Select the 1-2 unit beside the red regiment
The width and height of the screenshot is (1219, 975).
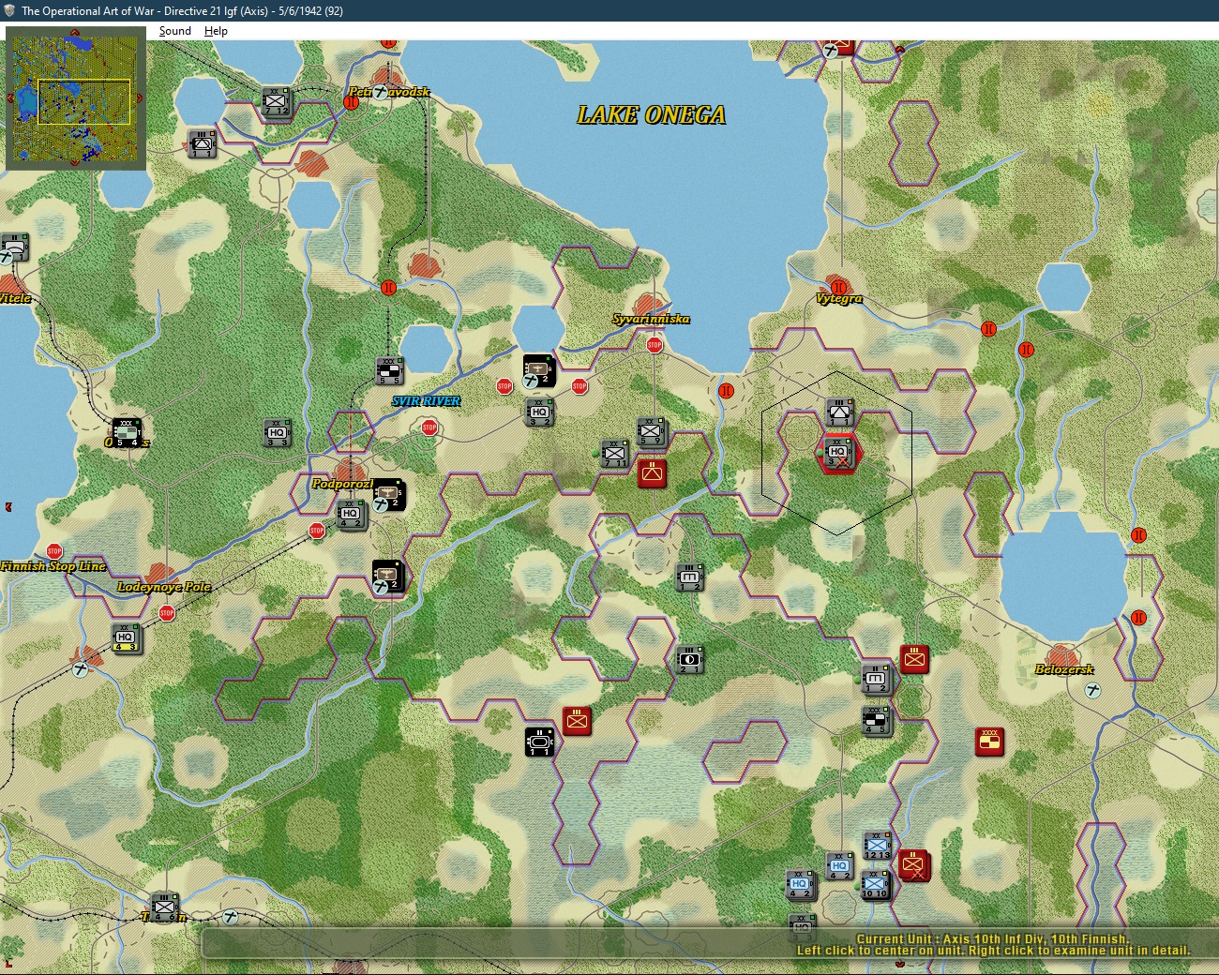pyautogui.click(x=877, y=679)
